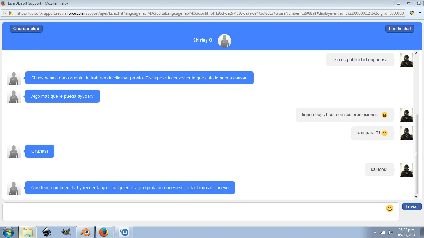This screenshot has width=424, height=238.
Task: Open the emoji picker in the message box
Action: (390, 208)
